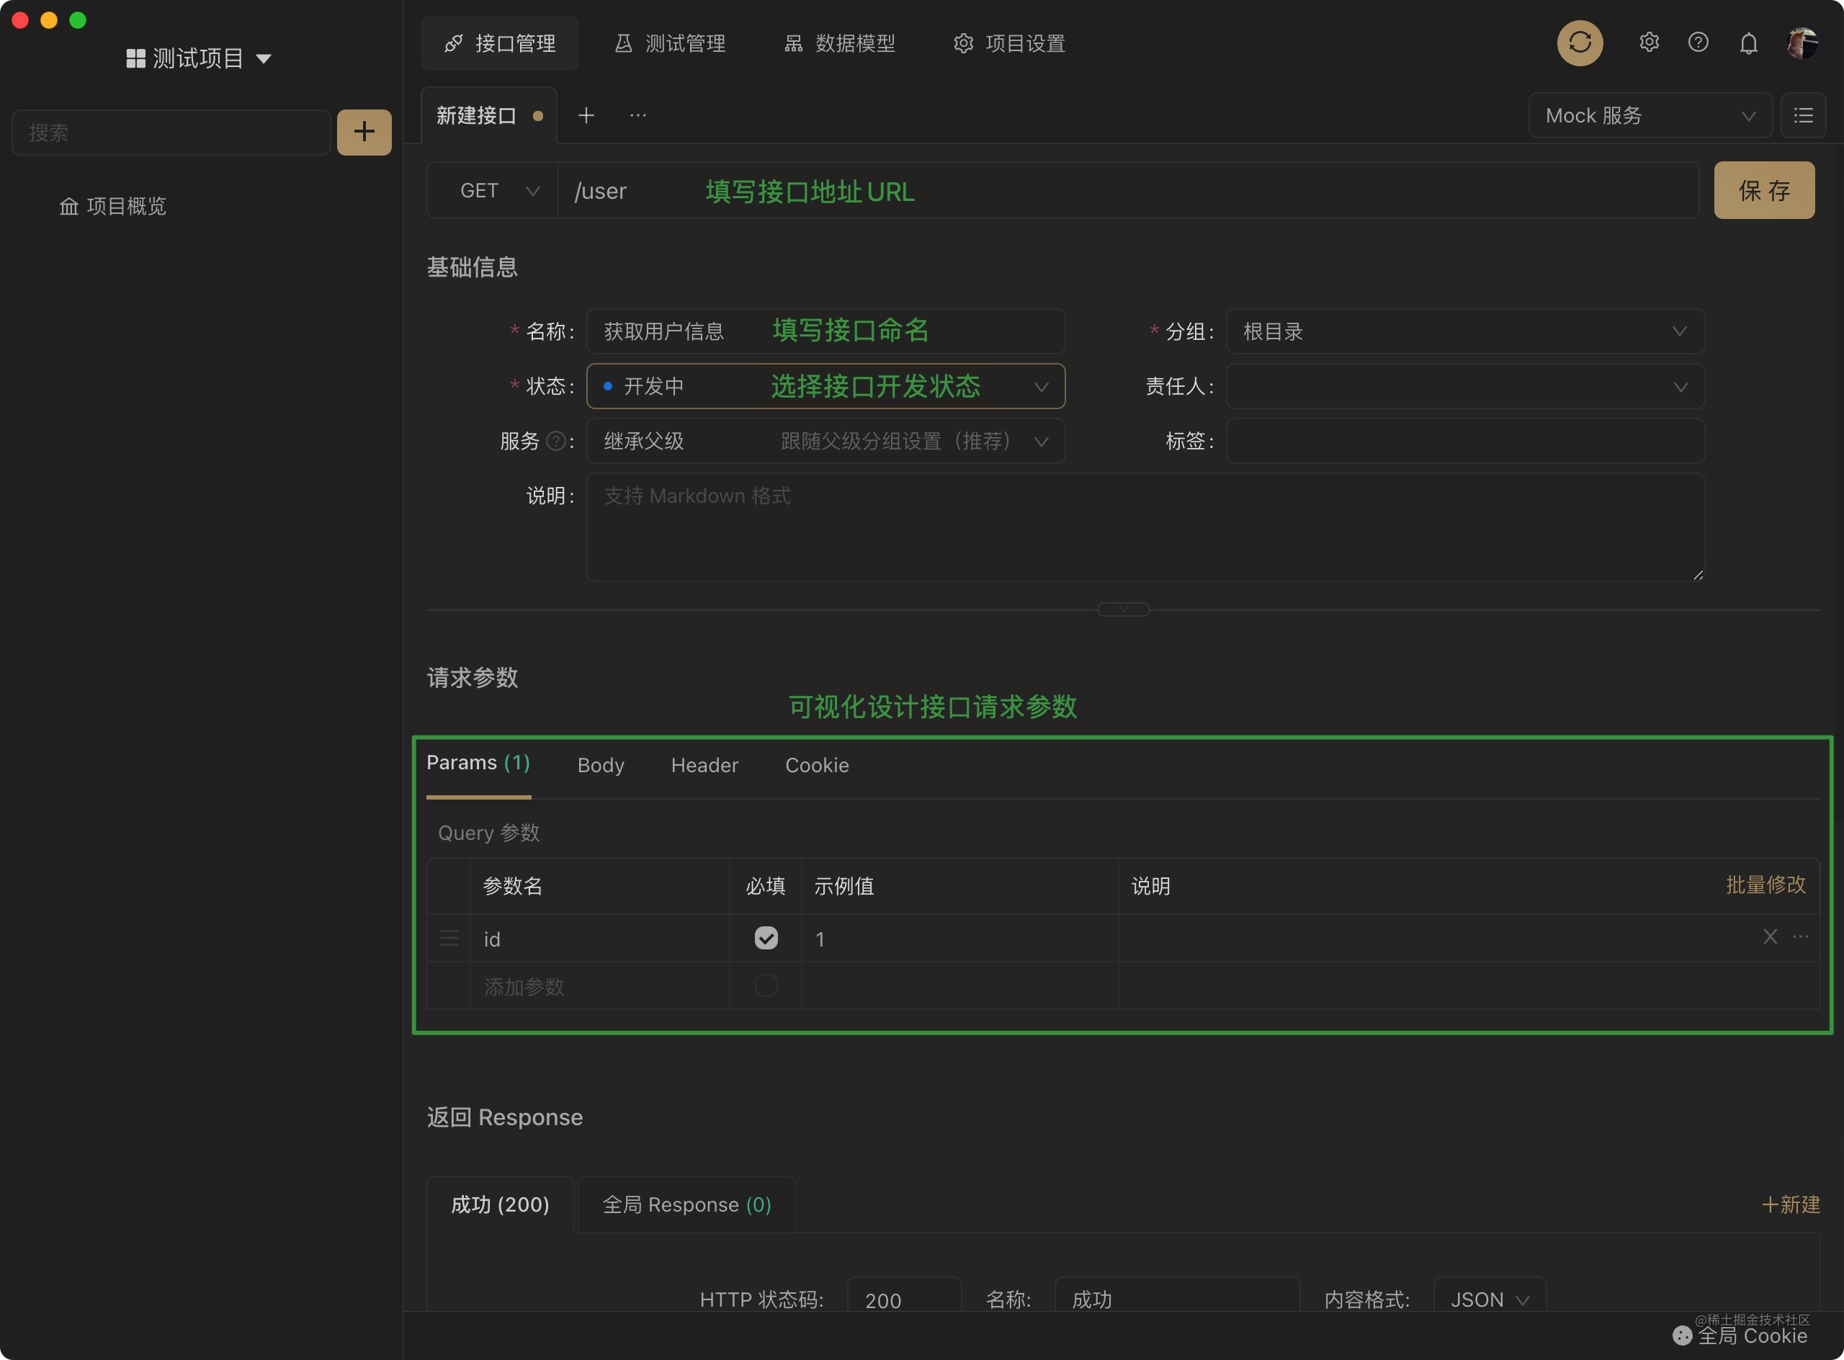Check the required box in 添加参数 row
The image size is (1844, 1360).
[766, 985]
